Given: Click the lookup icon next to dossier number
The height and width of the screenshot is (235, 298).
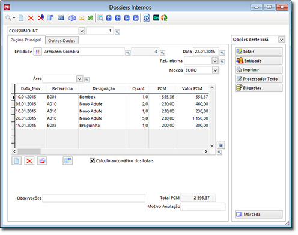Looking at the screenshot, I should 117,32.
